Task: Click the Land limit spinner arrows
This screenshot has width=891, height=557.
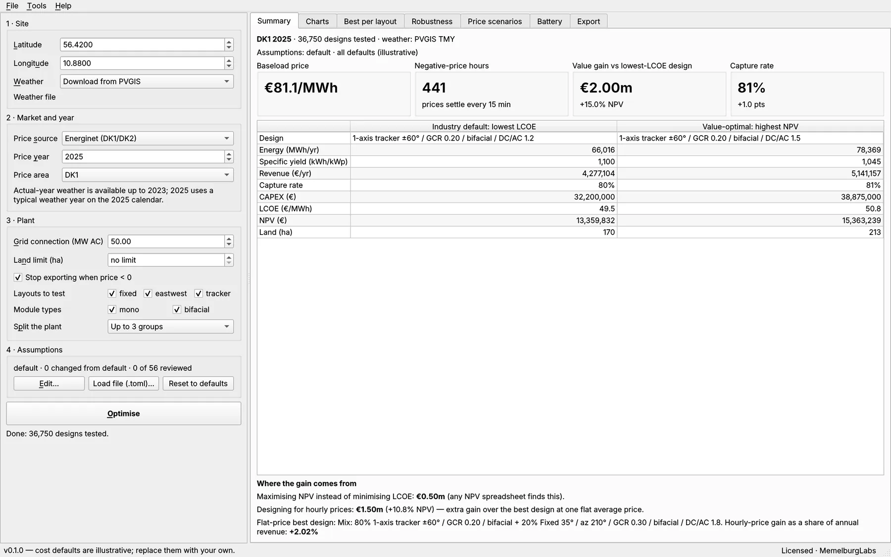Action: [x=229, y=260]
